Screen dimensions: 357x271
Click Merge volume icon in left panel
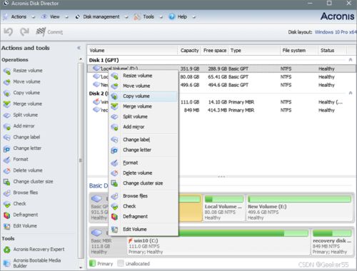pos(7,104)
